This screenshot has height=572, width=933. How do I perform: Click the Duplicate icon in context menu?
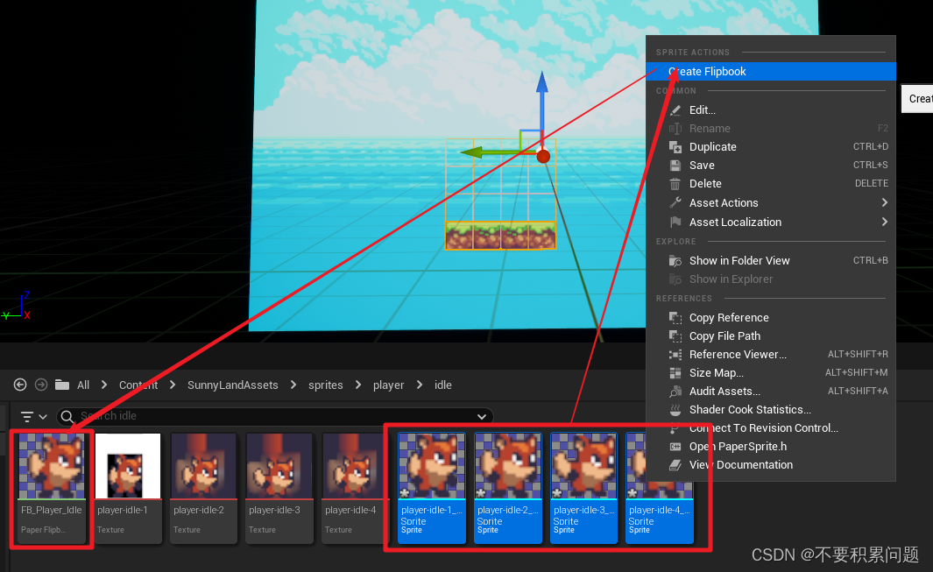tap(675, 147)
